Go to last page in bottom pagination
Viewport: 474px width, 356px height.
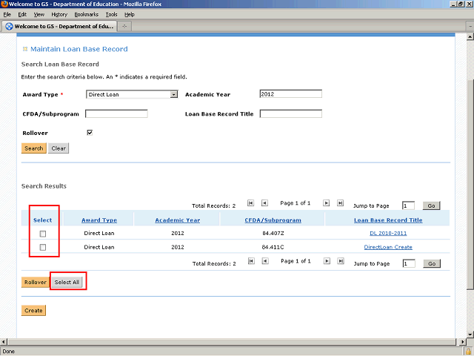pyautogui.click(x=341, y=261)
